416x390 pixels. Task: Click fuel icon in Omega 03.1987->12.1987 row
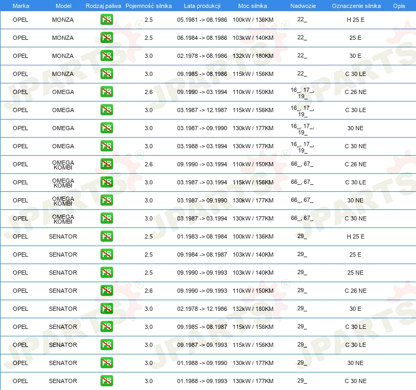tap(106, 110)
